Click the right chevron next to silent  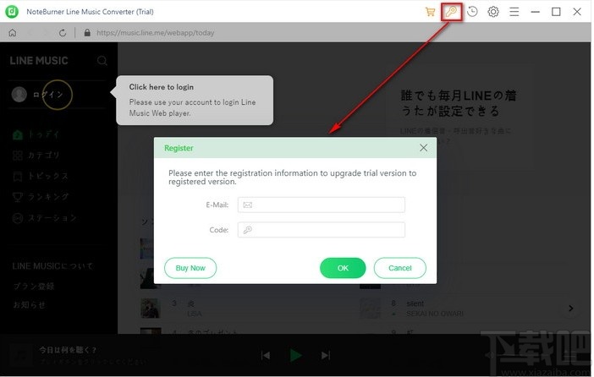(x=571, y=309)
